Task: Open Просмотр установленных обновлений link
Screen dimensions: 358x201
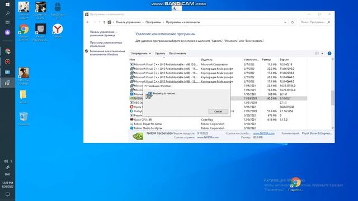Action: click(106, 44)
